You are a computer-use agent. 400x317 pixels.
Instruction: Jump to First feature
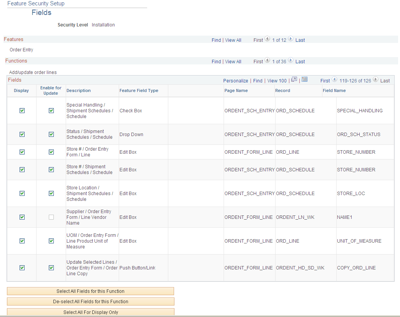258,40
